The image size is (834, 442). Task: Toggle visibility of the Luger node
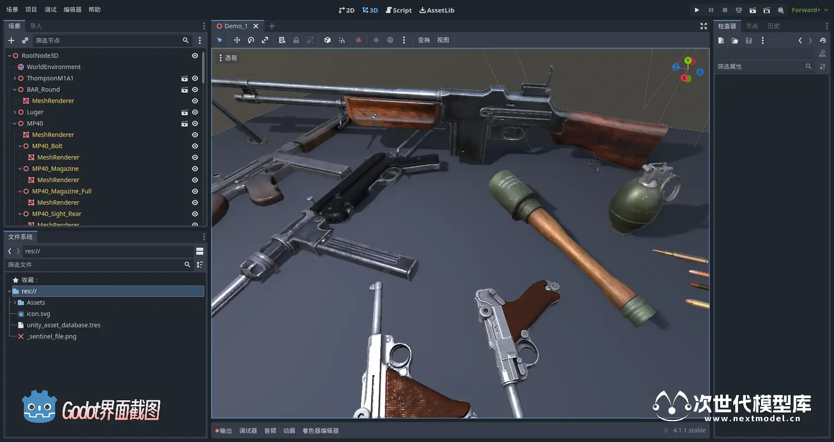pyautogui.click(x=195, y=112)
